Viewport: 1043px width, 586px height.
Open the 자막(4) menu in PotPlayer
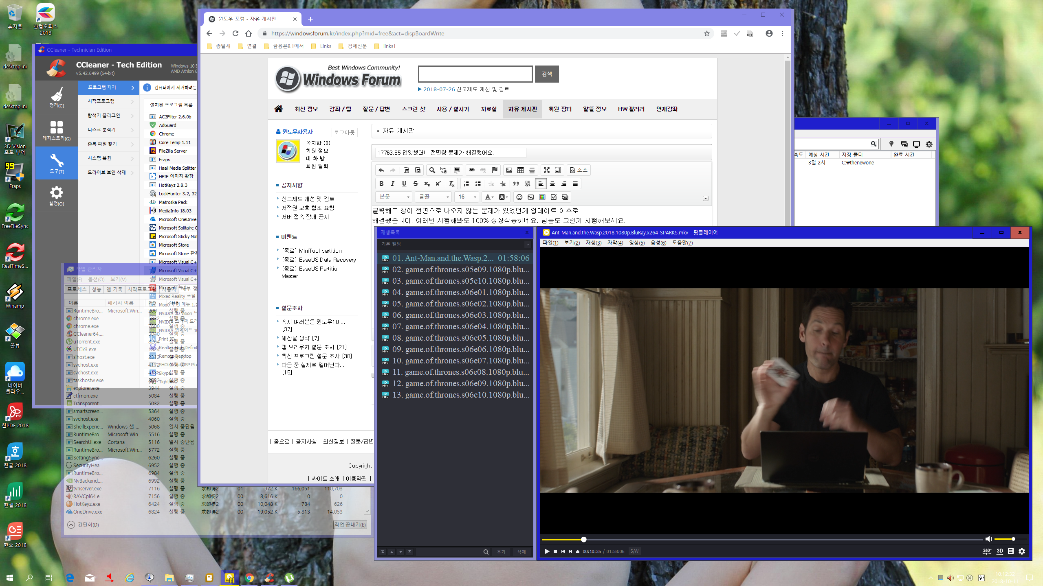coord(615,243)
